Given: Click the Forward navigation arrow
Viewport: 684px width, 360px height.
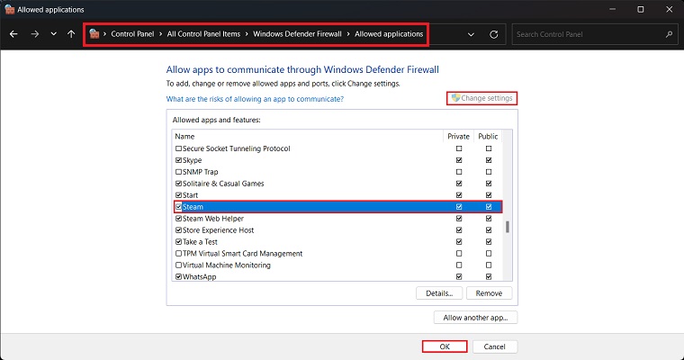Looking at the screenshot, I should tap(33, 34).
